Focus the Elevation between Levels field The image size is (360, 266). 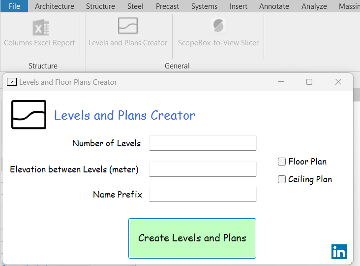pos(203,169)
